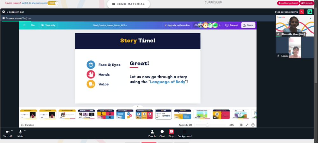
Task: Select slide 44 thumbnail
Action: pyautogui.click(x=163, y=114)
